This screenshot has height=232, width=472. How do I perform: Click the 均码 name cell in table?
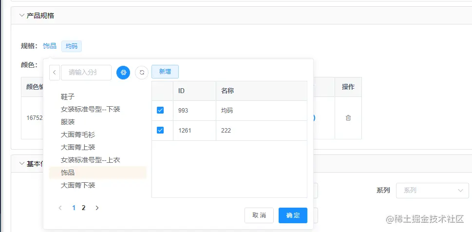(262, 111)
